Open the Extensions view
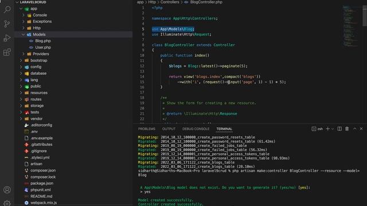 click(7, 52)
